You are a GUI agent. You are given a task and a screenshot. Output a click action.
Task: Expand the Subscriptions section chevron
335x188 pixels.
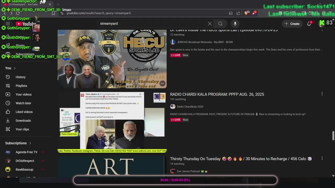(x=30, y=143)
